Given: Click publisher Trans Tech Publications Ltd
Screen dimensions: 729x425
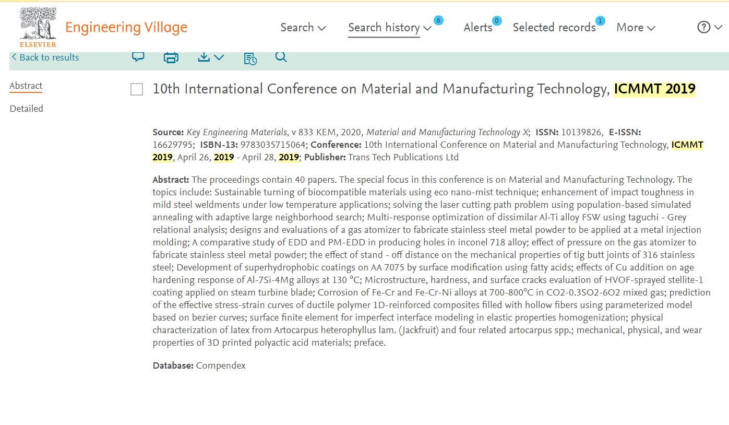Looking at the screenshot, I should (403, 157).
